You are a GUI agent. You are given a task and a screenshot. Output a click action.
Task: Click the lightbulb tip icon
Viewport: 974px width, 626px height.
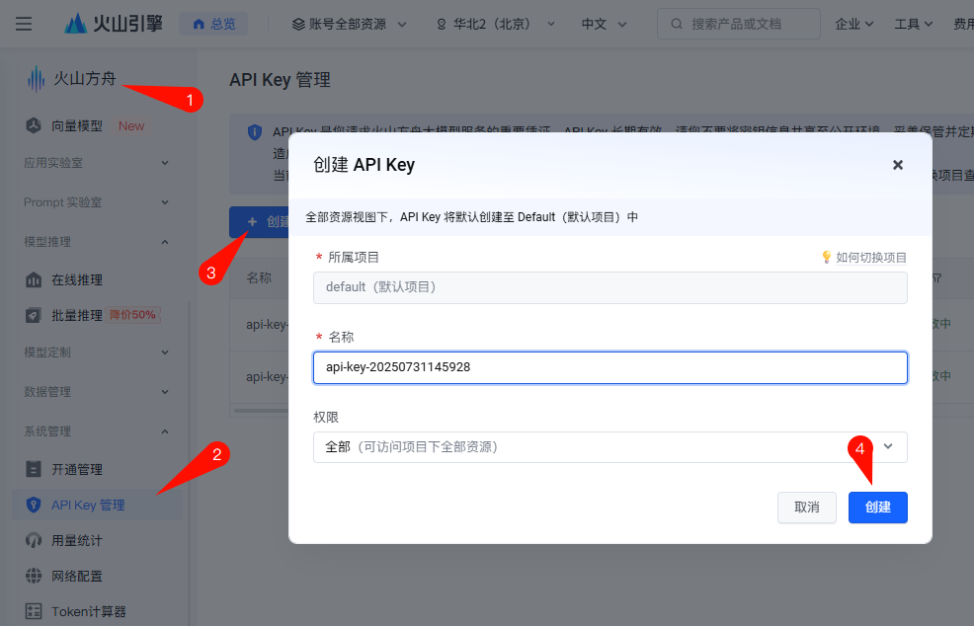826,257
